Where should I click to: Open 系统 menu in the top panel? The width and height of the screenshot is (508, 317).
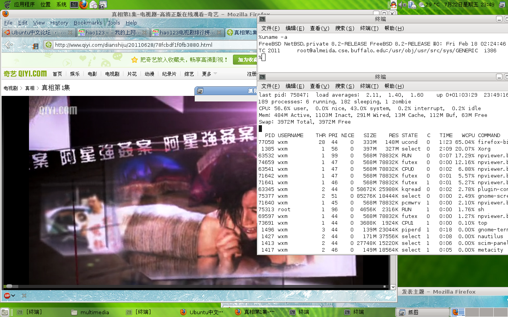[x=61, y=5]
